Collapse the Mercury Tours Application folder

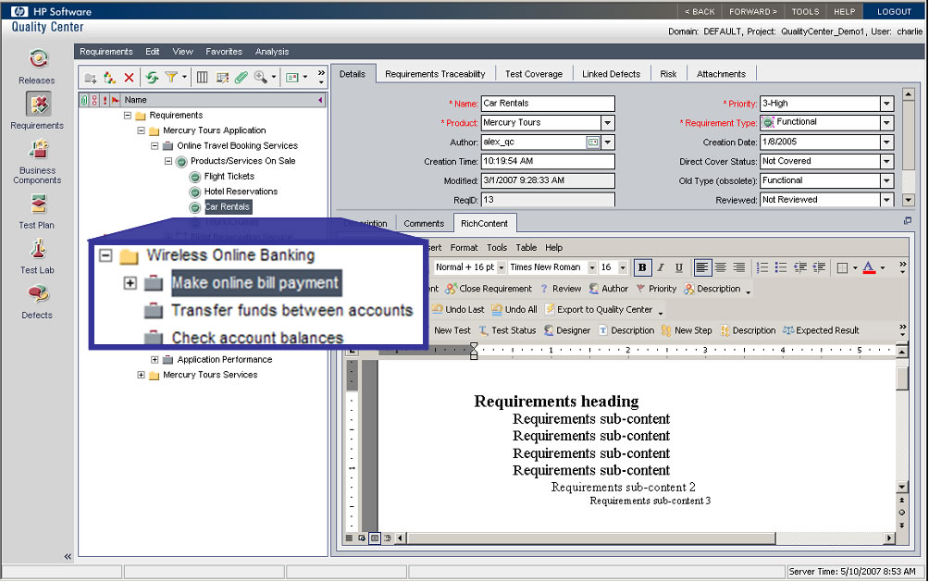tap(141, 130)
